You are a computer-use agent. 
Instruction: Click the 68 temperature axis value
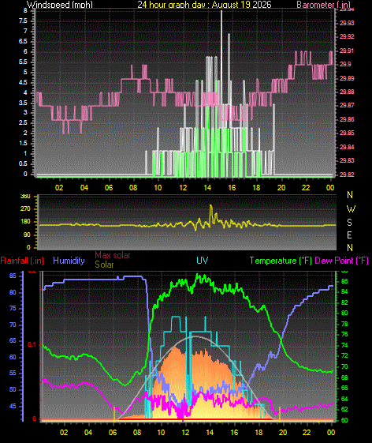[x=344, y=377]
